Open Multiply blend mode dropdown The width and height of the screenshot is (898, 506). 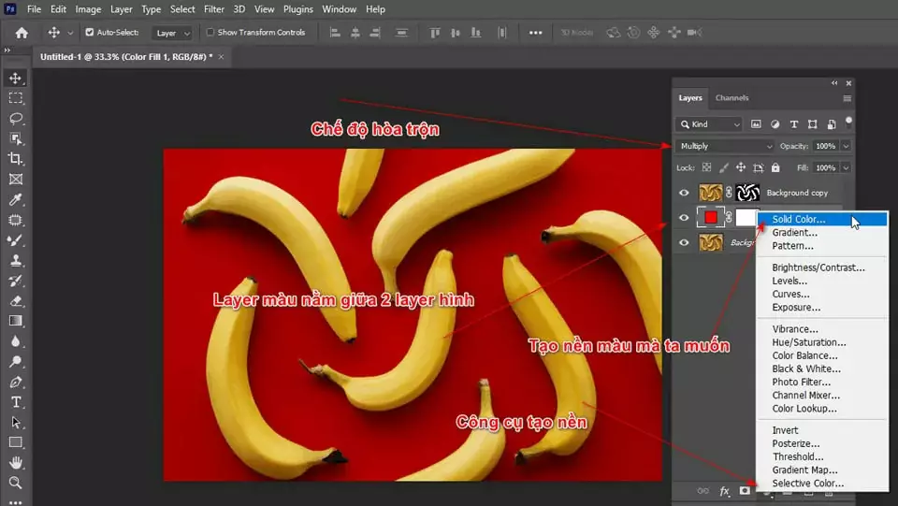coord(725,146)
